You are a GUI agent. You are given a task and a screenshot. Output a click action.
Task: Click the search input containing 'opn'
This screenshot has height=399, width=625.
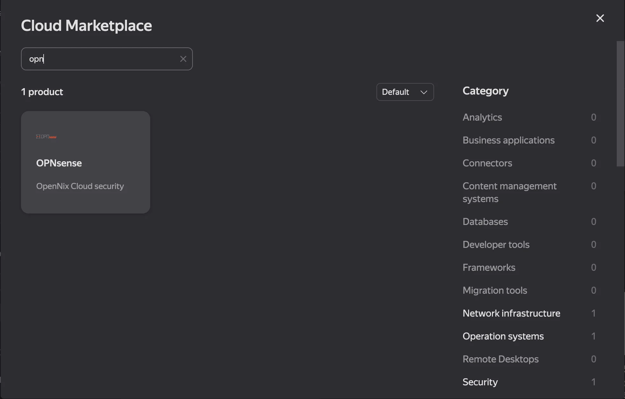[x=107, y=59]
